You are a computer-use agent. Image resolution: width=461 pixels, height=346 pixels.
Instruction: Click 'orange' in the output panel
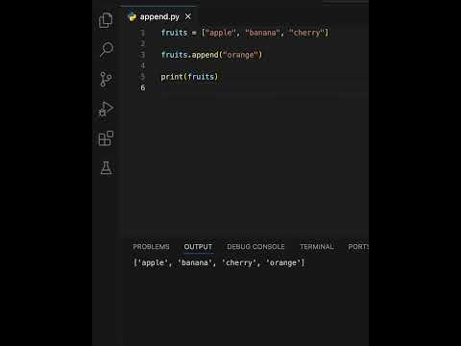[283, 262]
